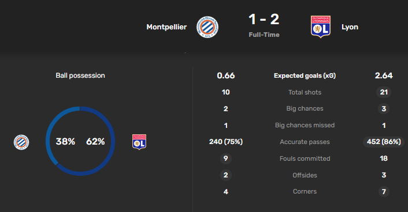Click the Ball possession heading
Viewport: 408px width, 212px height.
(x=80, y=75)
